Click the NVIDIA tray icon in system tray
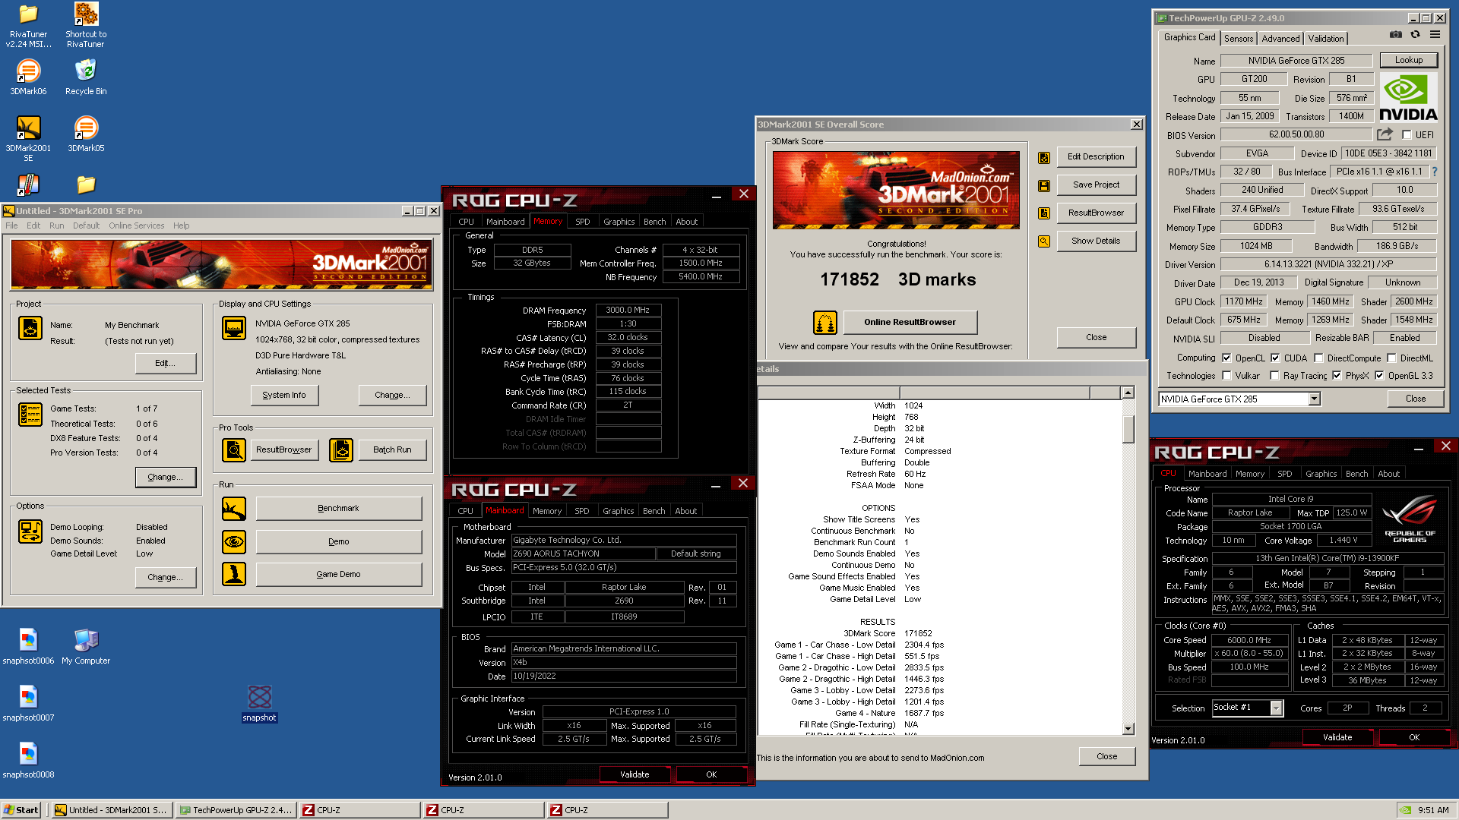The height and width of the screenshot is (820, 1459). point(1406,810)
